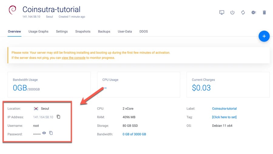Viewport: 273px width, 154px height.
Task: Click the Coinsutra-tutorial label link
Action: tap(224, 109)
